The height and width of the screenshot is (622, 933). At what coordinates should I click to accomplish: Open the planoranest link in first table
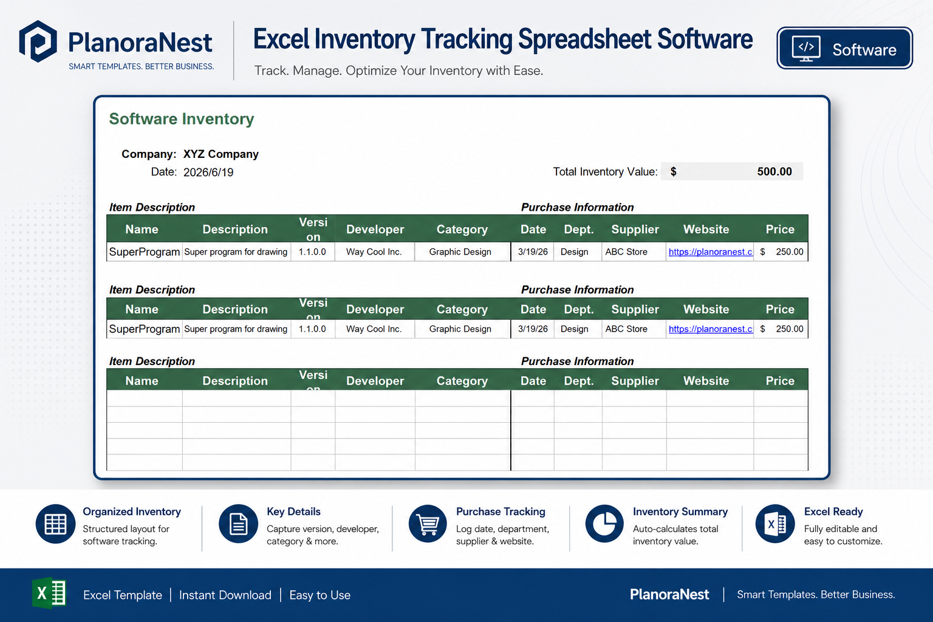(710, 251)
